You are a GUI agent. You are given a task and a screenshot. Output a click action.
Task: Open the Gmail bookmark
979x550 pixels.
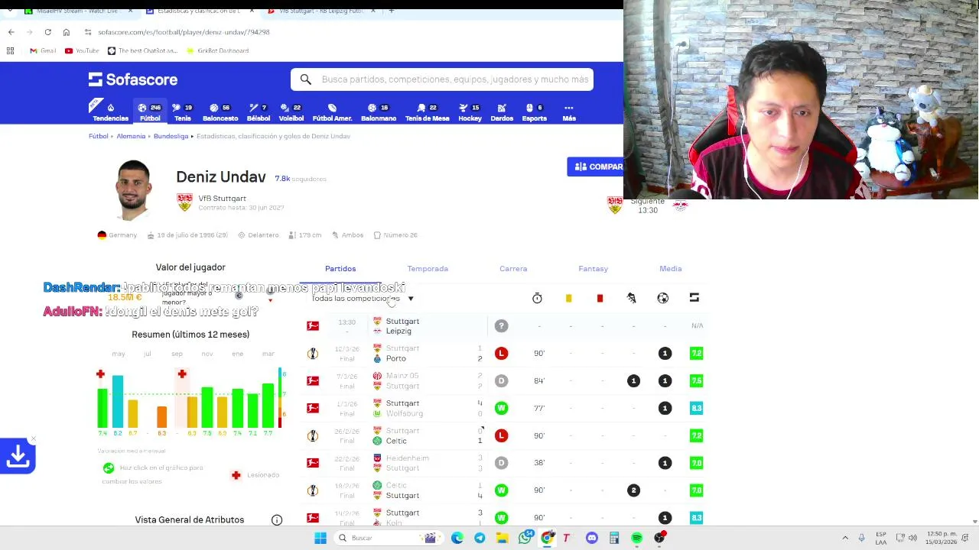point(43,50)
